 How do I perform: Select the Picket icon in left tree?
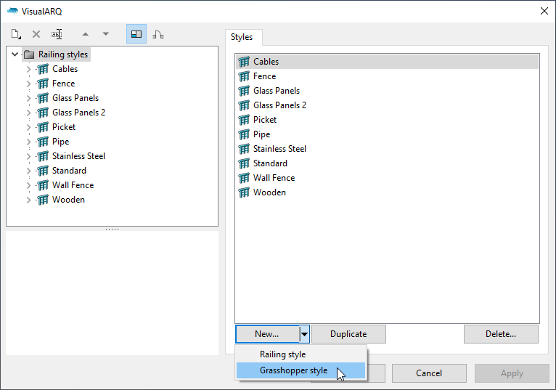[43, 127]
